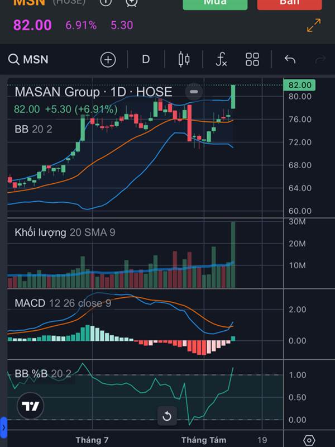Open the D timeframe selector
The height and width of the screenshot is (447, 335).
pos(146,60)
